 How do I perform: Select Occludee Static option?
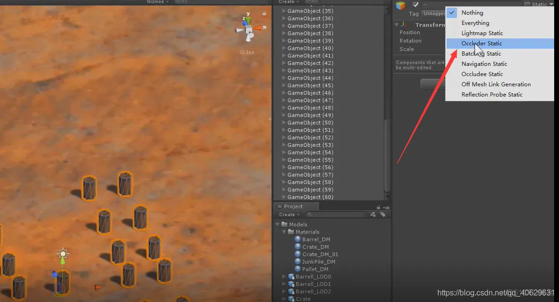point(500,74)
